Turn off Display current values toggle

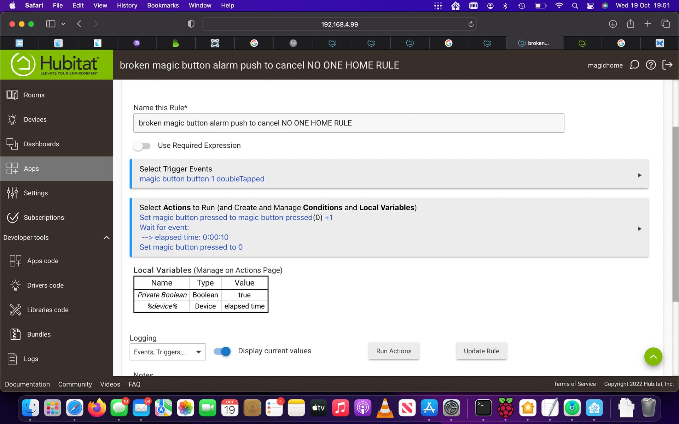pyautogui.click(x=222, y=351)
